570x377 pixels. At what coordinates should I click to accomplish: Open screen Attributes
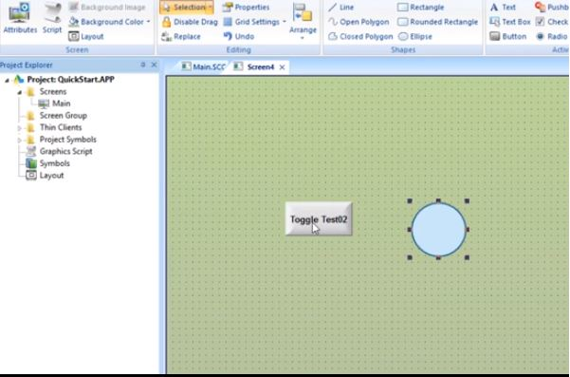20,18
